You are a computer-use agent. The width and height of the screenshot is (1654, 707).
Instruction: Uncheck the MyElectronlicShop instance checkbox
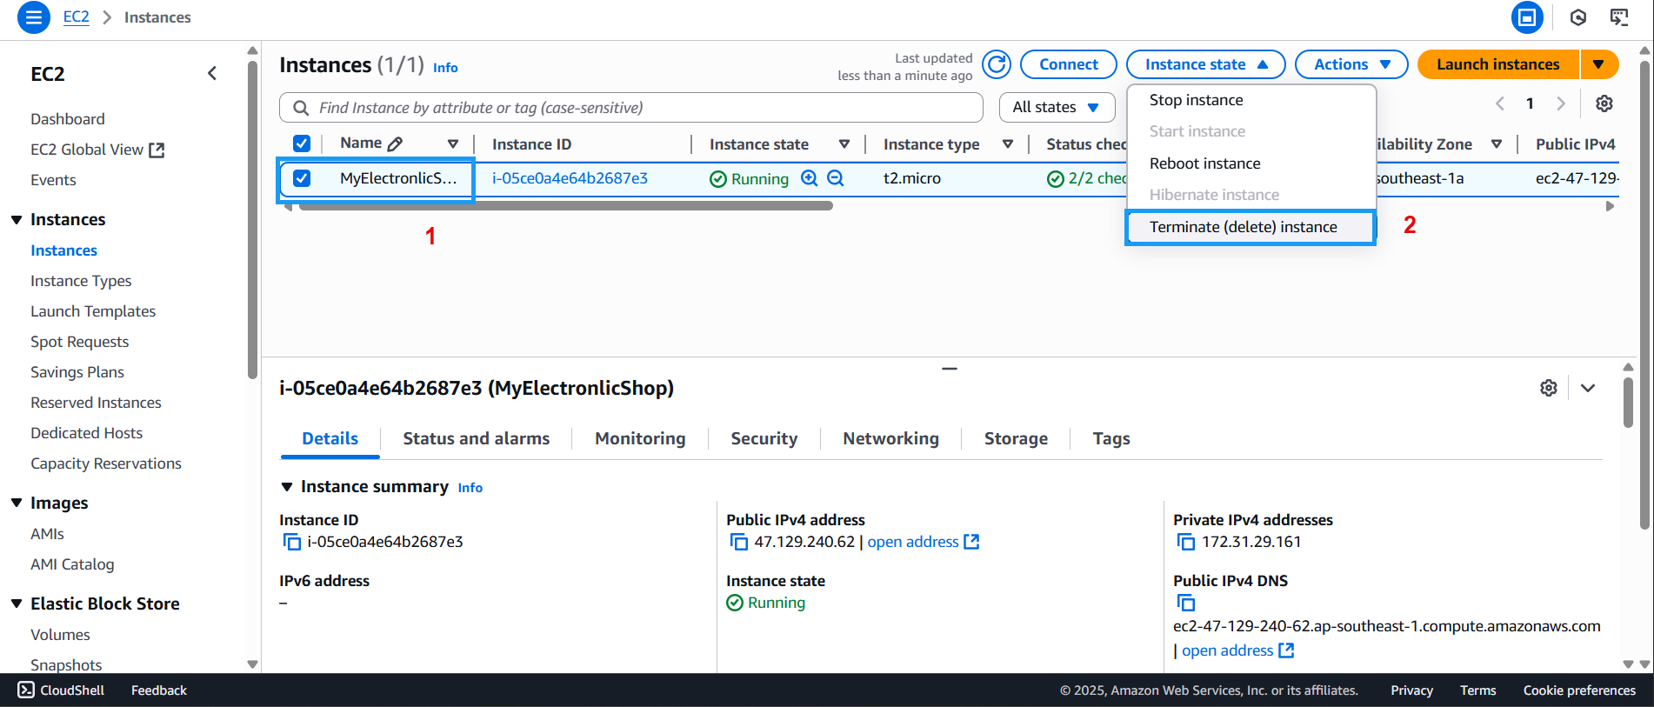click(302, 178)
